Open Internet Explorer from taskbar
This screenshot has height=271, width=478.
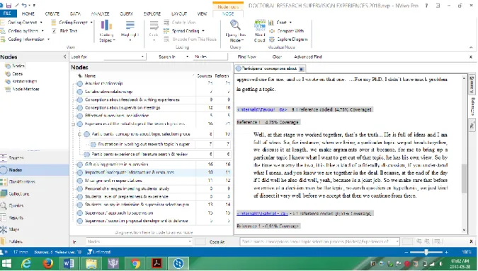pos(26,263)
